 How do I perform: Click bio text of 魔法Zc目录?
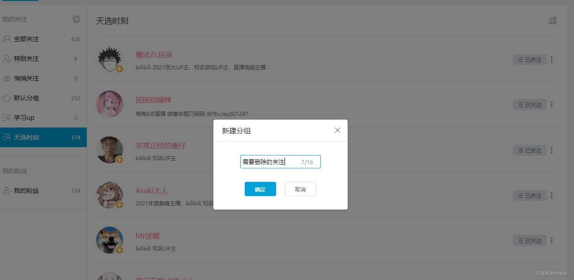click(x=200, y=68)
